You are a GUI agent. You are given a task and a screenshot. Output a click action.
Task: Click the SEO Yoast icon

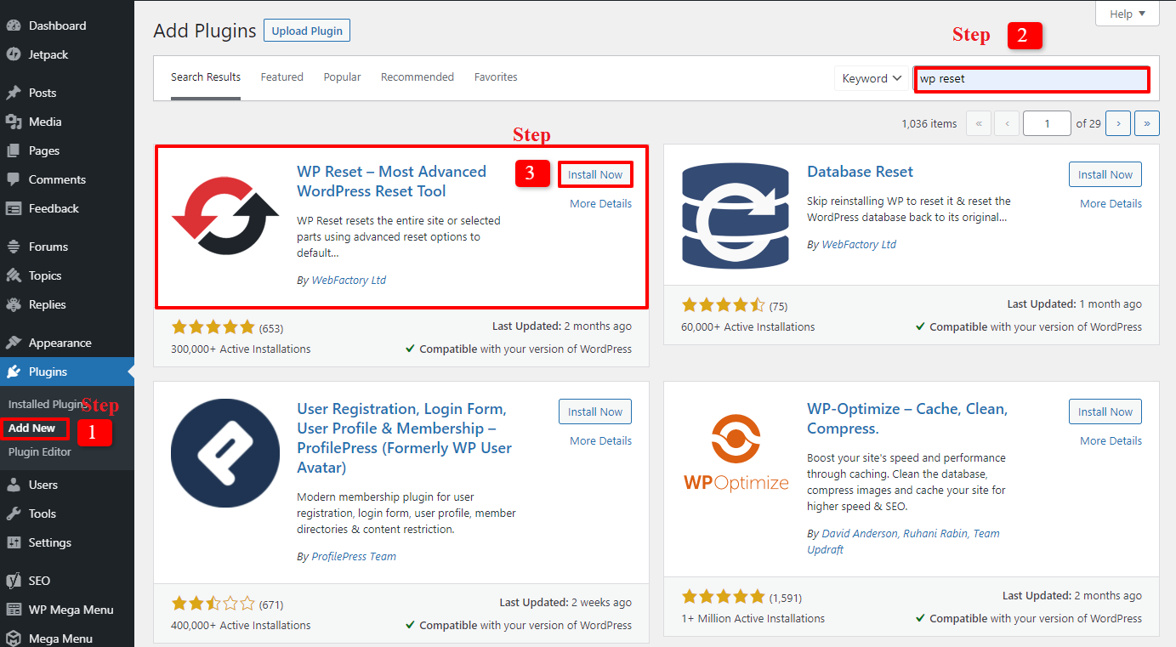[14, 581]
